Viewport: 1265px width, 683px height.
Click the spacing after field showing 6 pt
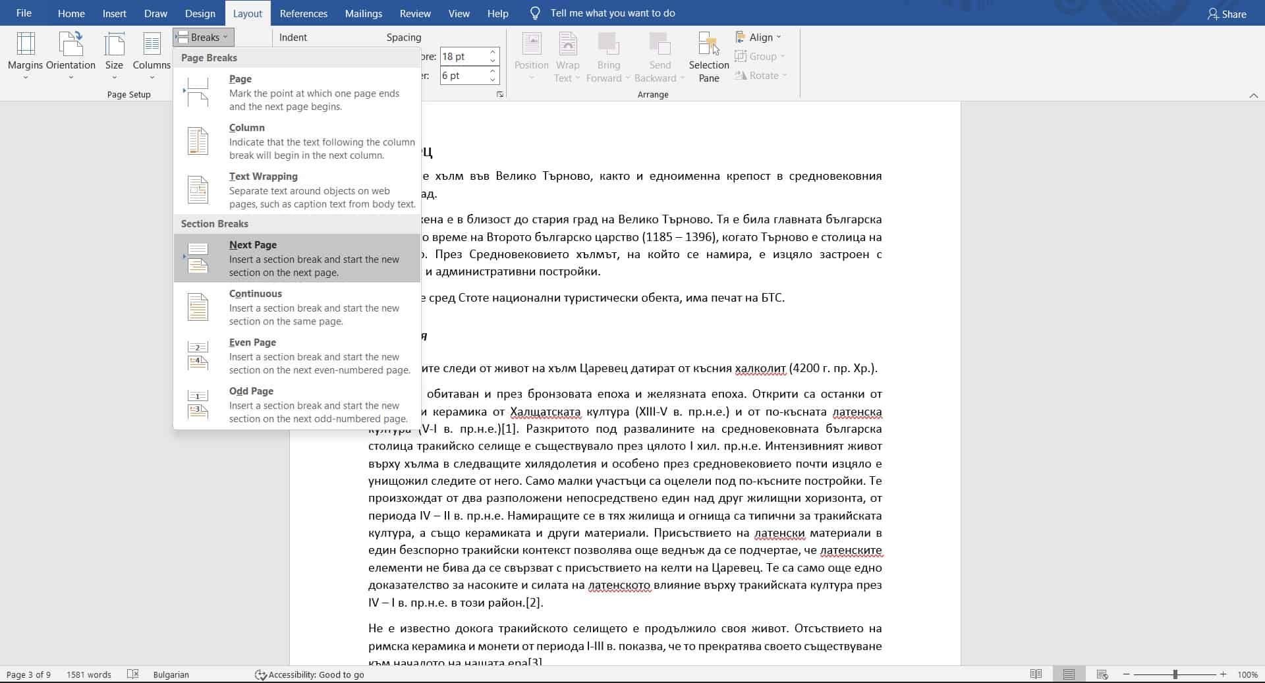[464, 76]
